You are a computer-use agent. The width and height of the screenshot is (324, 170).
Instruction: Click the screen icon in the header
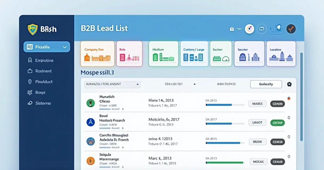tap(262, 29)
